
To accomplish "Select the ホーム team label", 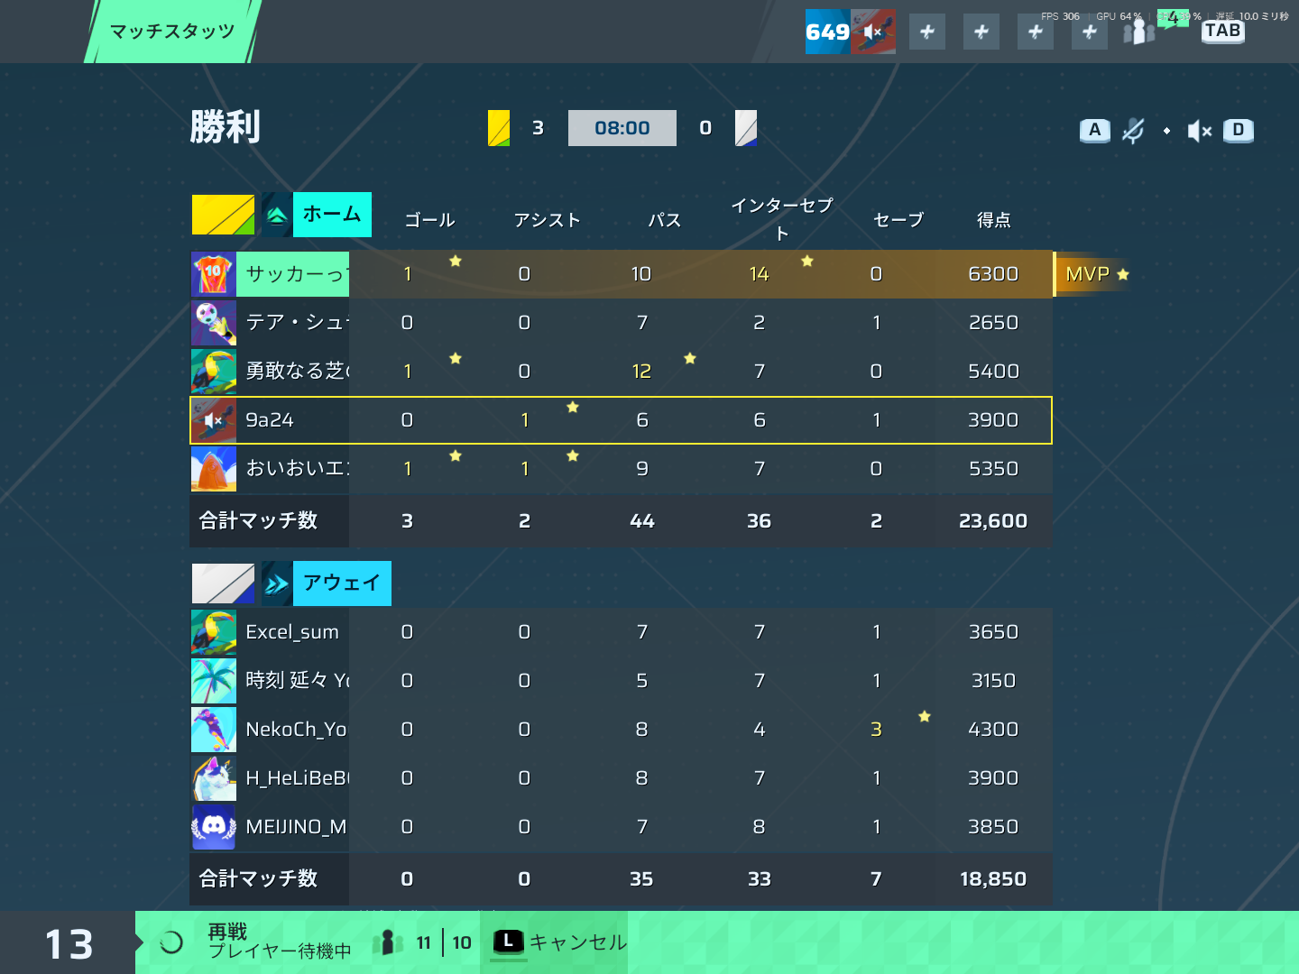I will pyautogui.click(x=332, y=215).
